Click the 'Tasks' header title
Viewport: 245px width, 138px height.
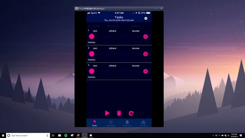coord(119,17)
